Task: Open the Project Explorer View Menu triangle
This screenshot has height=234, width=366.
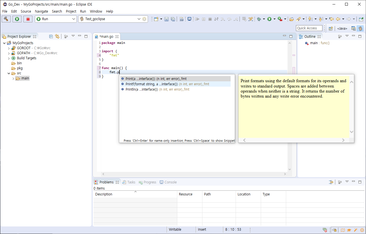Action: tap(73, 36)
